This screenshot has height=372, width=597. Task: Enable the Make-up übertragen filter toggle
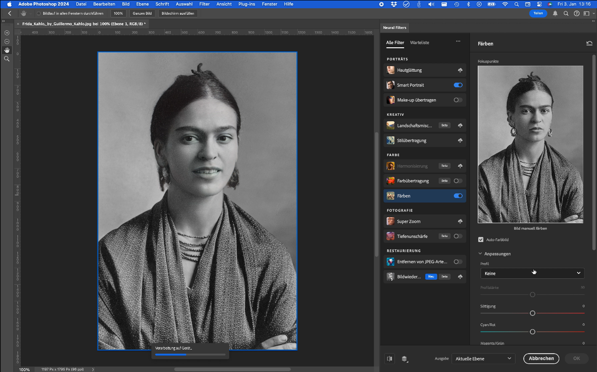coord(458,100)
